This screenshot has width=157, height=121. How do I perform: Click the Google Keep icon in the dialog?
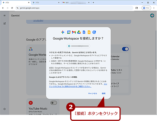(x=89, y=32)
